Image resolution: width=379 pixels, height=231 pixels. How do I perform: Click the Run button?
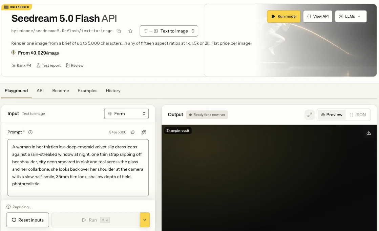(x=96, y=220)
